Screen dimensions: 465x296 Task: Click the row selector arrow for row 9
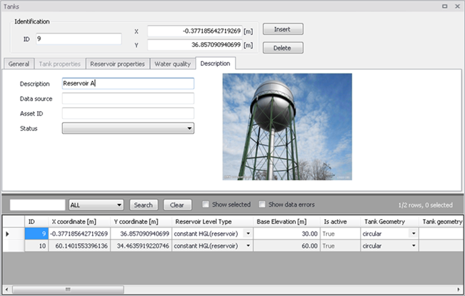7,234
